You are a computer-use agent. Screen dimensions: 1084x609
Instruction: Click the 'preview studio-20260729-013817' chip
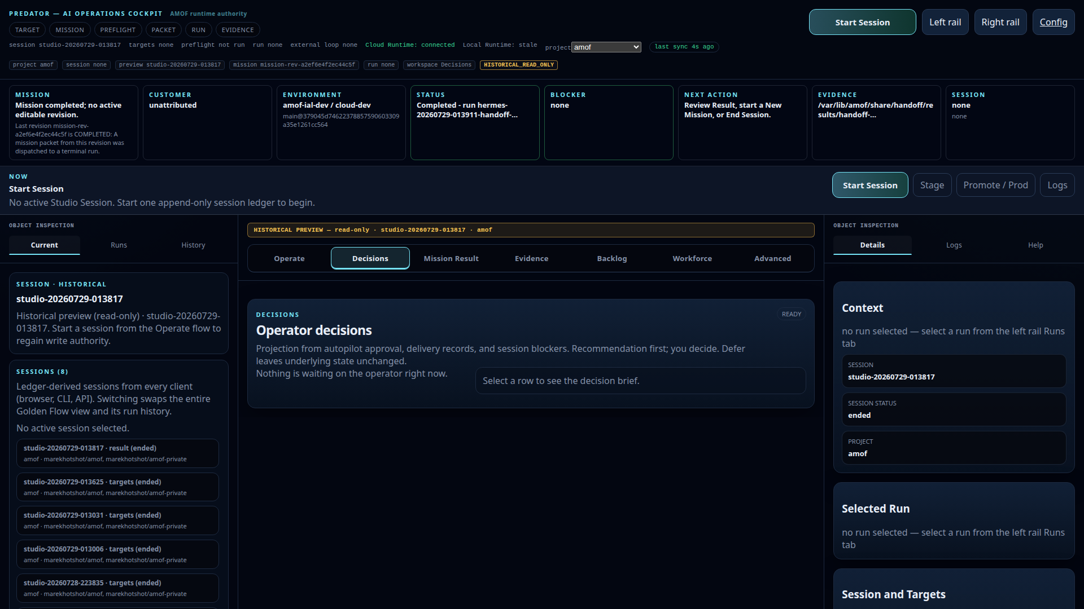(x=170, y=65)
